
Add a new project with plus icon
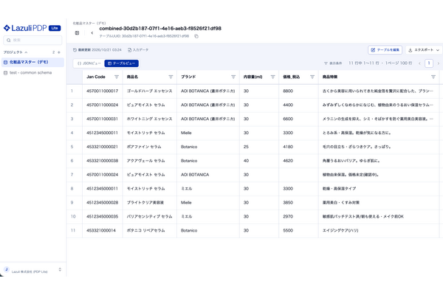click(x=59, y=52)
